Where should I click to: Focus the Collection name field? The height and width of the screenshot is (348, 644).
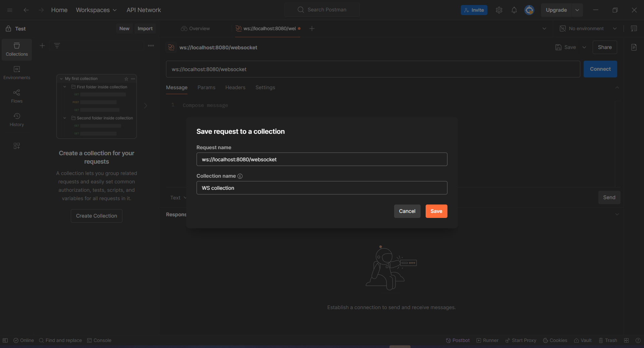pos(322,188)
